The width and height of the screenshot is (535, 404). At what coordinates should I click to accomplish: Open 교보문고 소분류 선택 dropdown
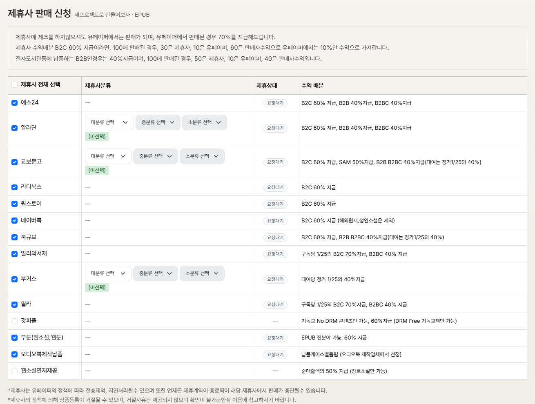pos(202,156)
